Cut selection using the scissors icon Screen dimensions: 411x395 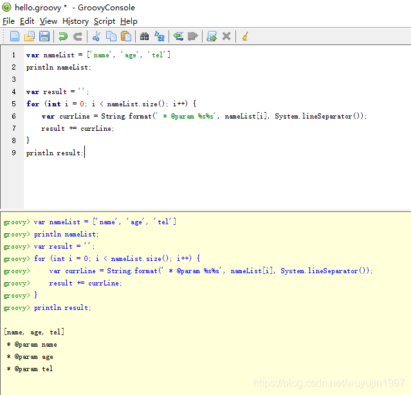[96, 36]
